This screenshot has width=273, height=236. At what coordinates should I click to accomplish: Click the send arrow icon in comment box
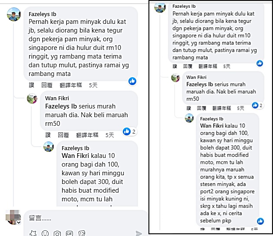tap(139, 233)
